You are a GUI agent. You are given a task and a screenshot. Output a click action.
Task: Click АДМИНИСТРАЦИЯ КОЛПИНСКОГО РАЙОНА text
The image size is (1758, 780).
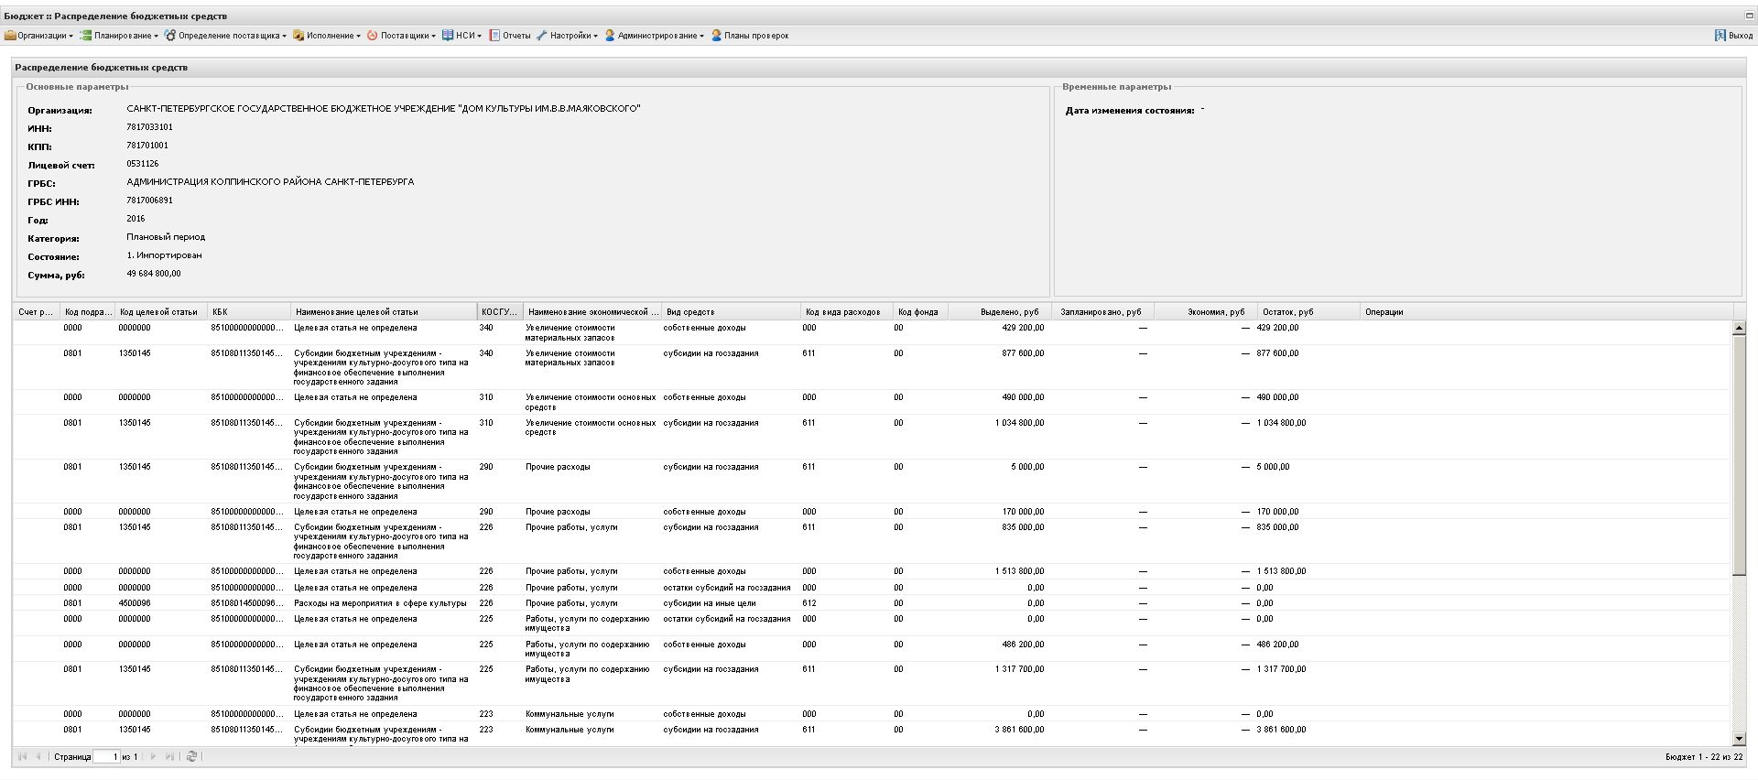tap(270, 182)
